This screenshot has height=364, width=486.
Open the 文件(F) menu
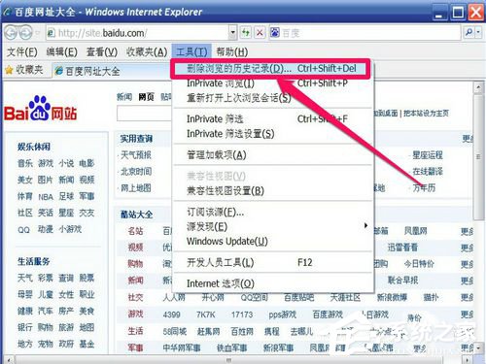(x=21, y=51)
